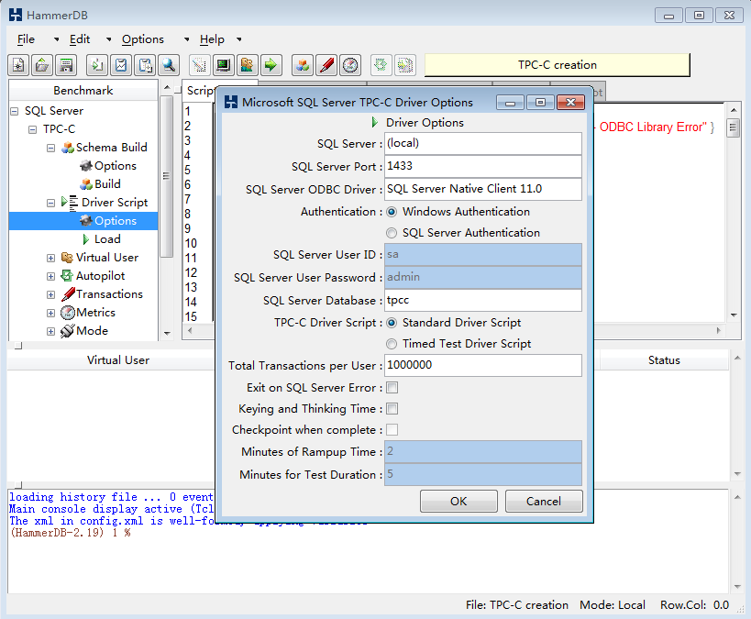Click the Save floppy-disk toolbar icon
Image resolution: width=751 pixels, height=619 pixels.
(x=66, y=65)
